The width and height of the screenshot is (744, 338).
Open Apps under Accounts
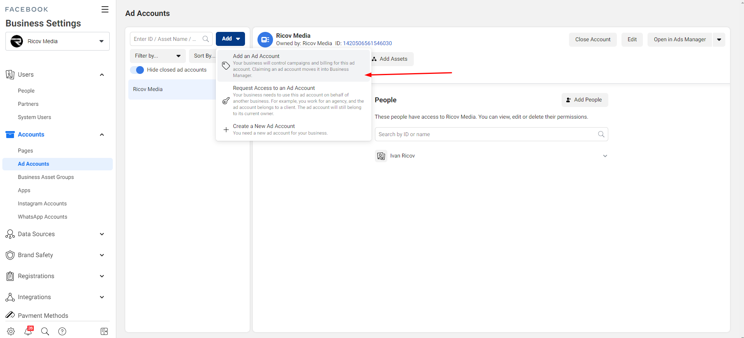(x=24, y=190)
